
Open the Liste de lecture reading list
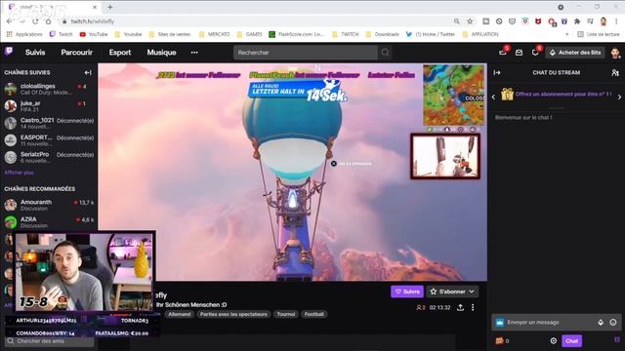[x=599, y=35]
